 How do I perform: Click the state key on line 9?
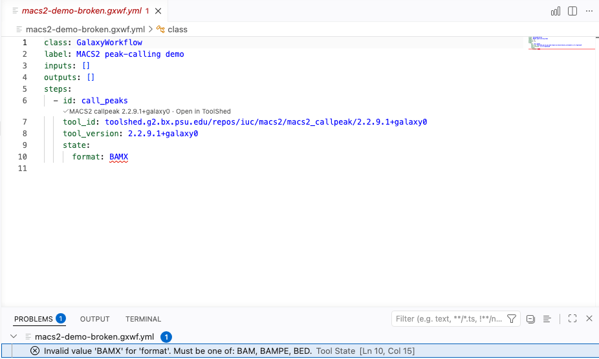pos(75,145)
